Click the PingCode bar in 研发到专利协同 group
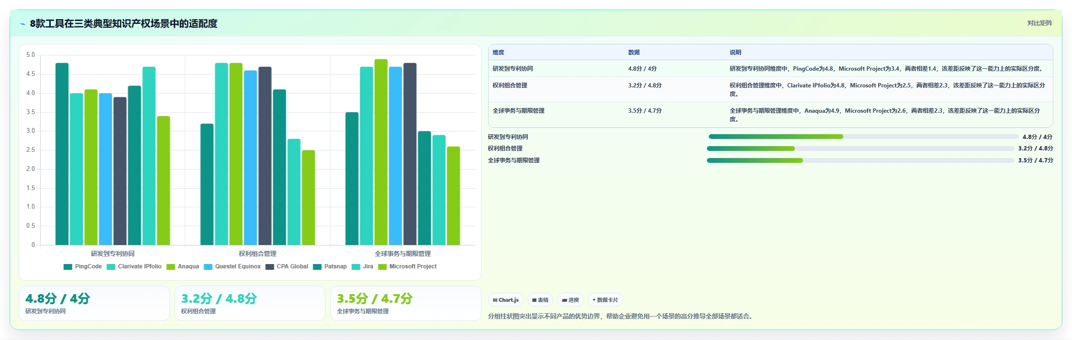This screenshot has height=340, width=1072. click(62, 154)
